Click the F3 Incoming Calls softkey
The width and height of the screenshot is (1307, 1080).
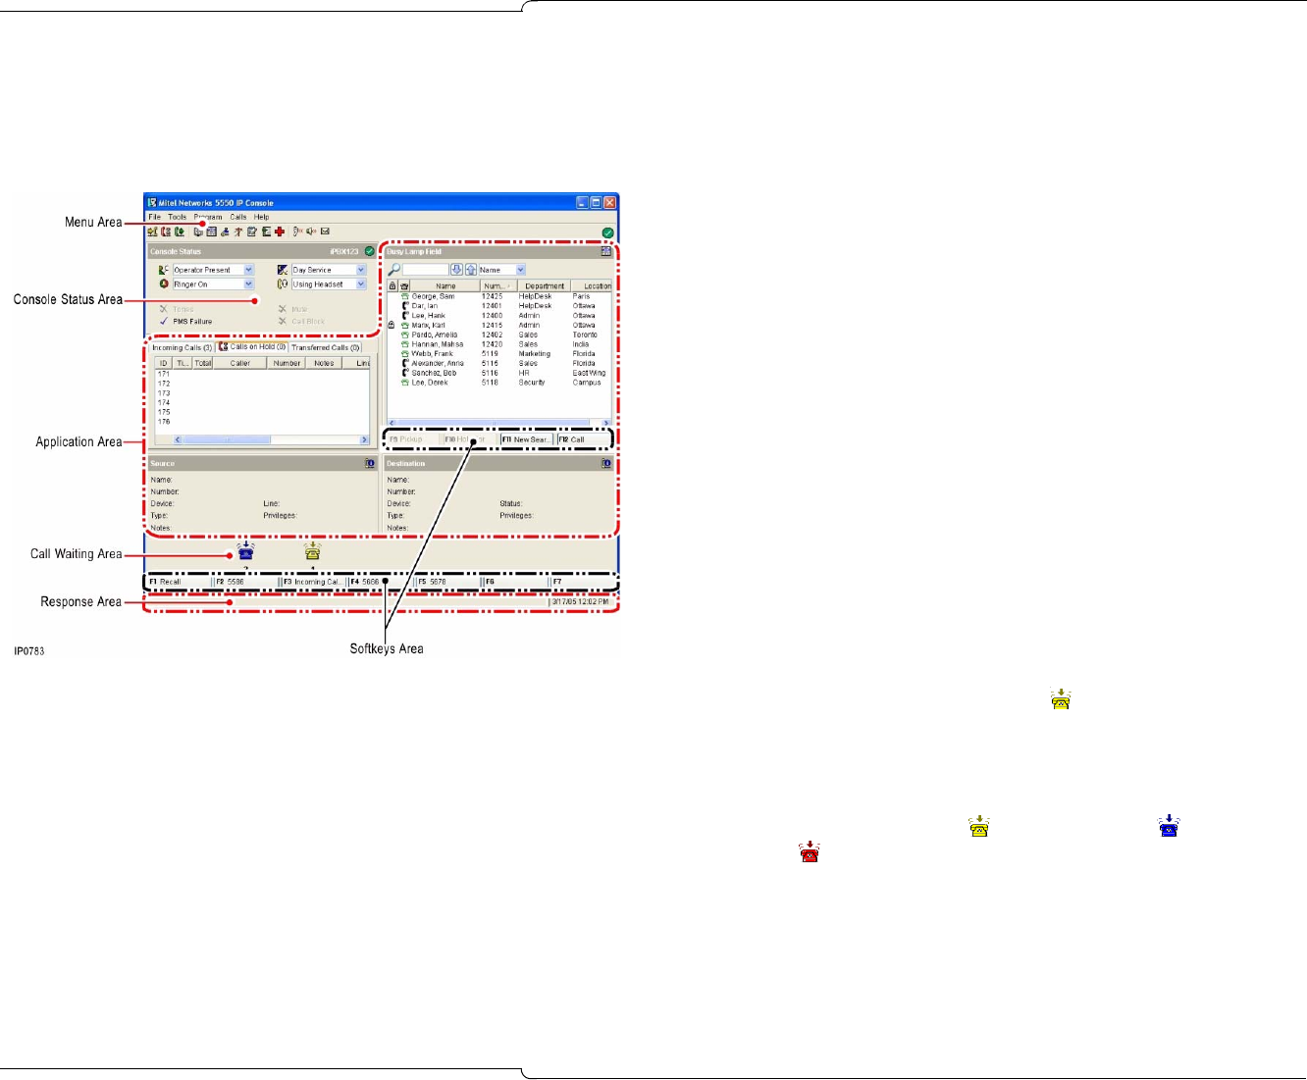pyautogui.click(x=314, y=582)
